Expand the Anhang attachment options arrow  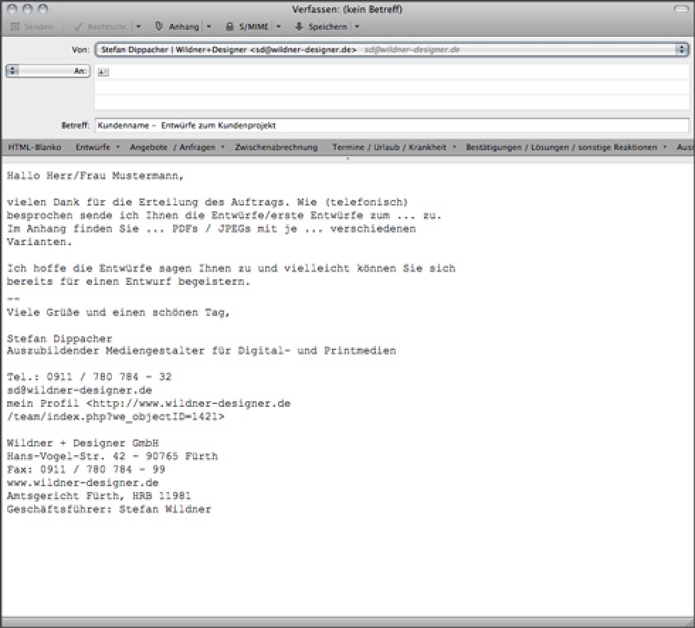[x=208, y=27]
